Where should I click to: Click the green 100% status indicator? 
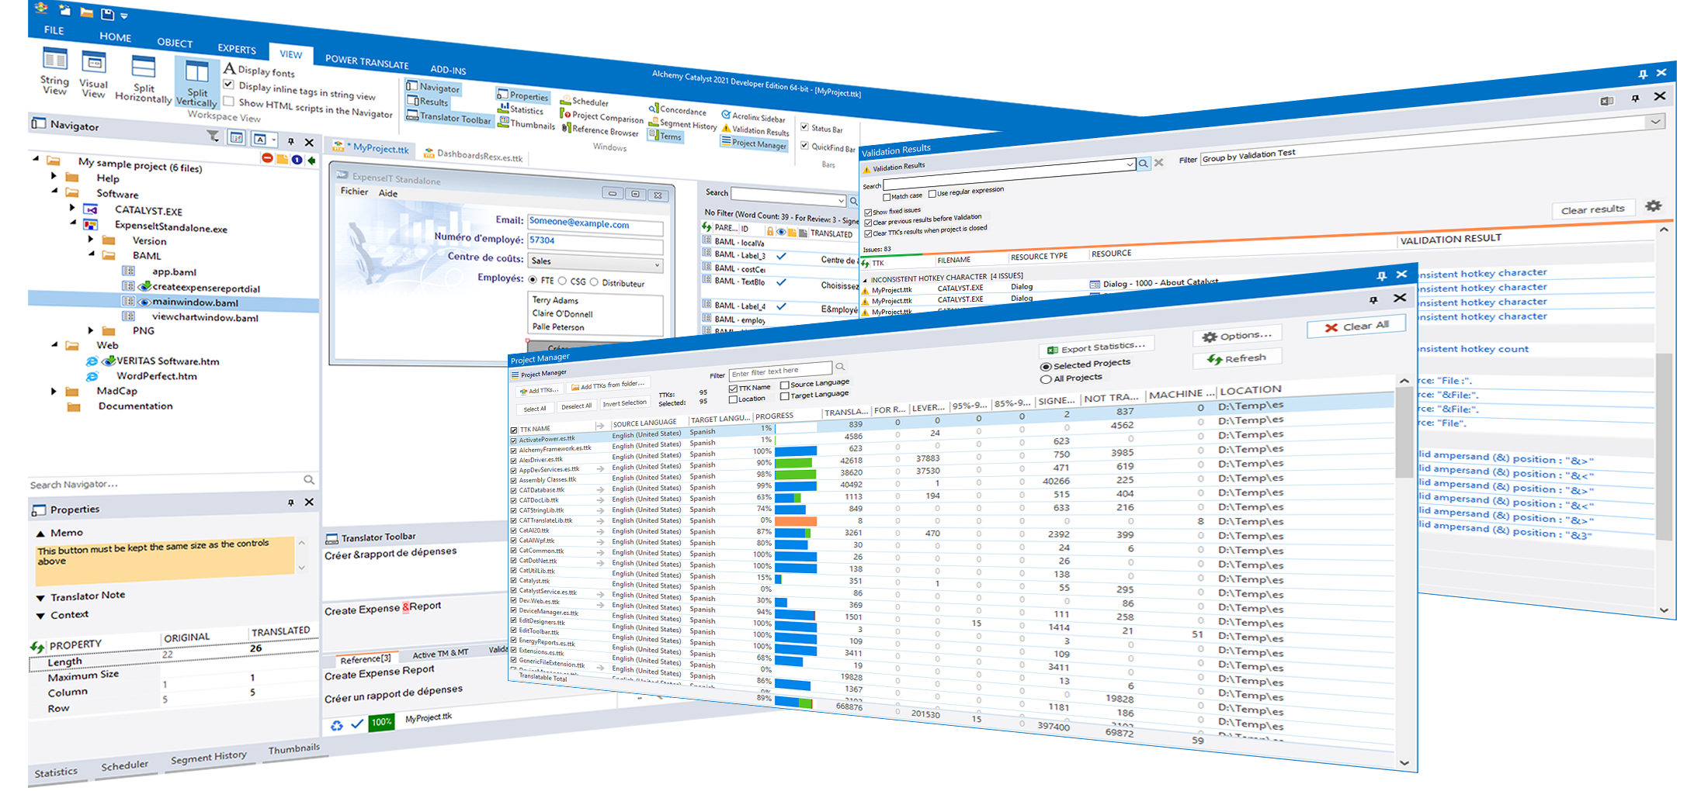[380, 722]
